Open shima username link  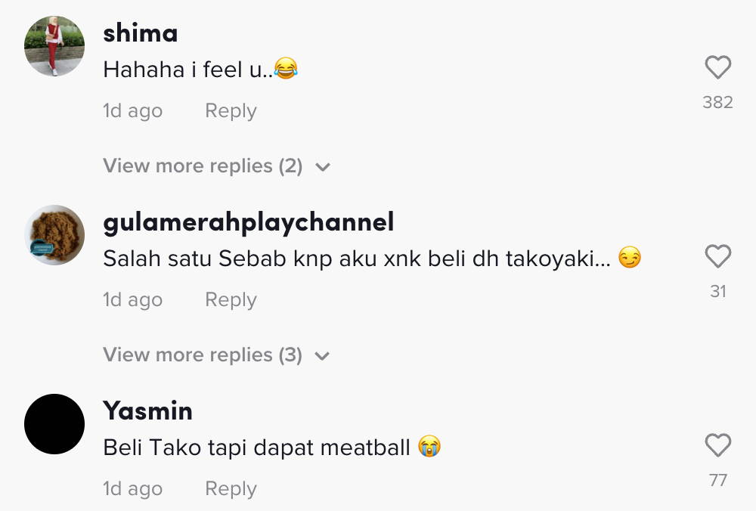141,33
